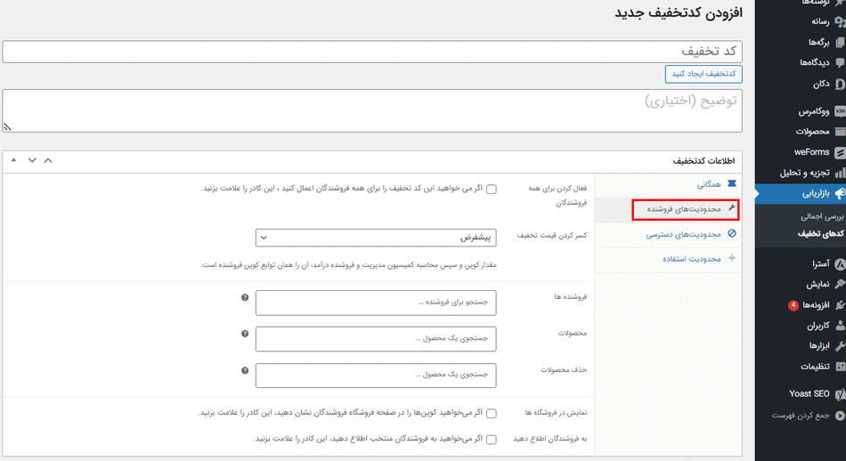Check the show in stores (نمایش در فروشگاه ها) checkbox
Screen dimensions: 846x461
[492, 414]
